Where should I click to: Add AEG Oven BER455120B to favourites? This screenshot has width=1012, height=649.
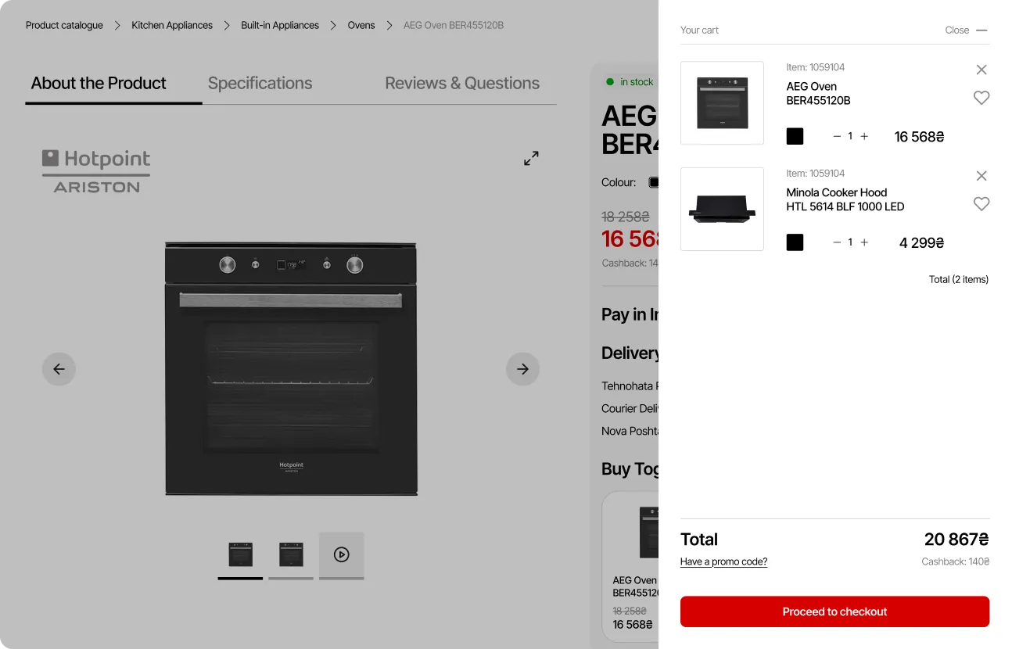click(x=981, y=98)
